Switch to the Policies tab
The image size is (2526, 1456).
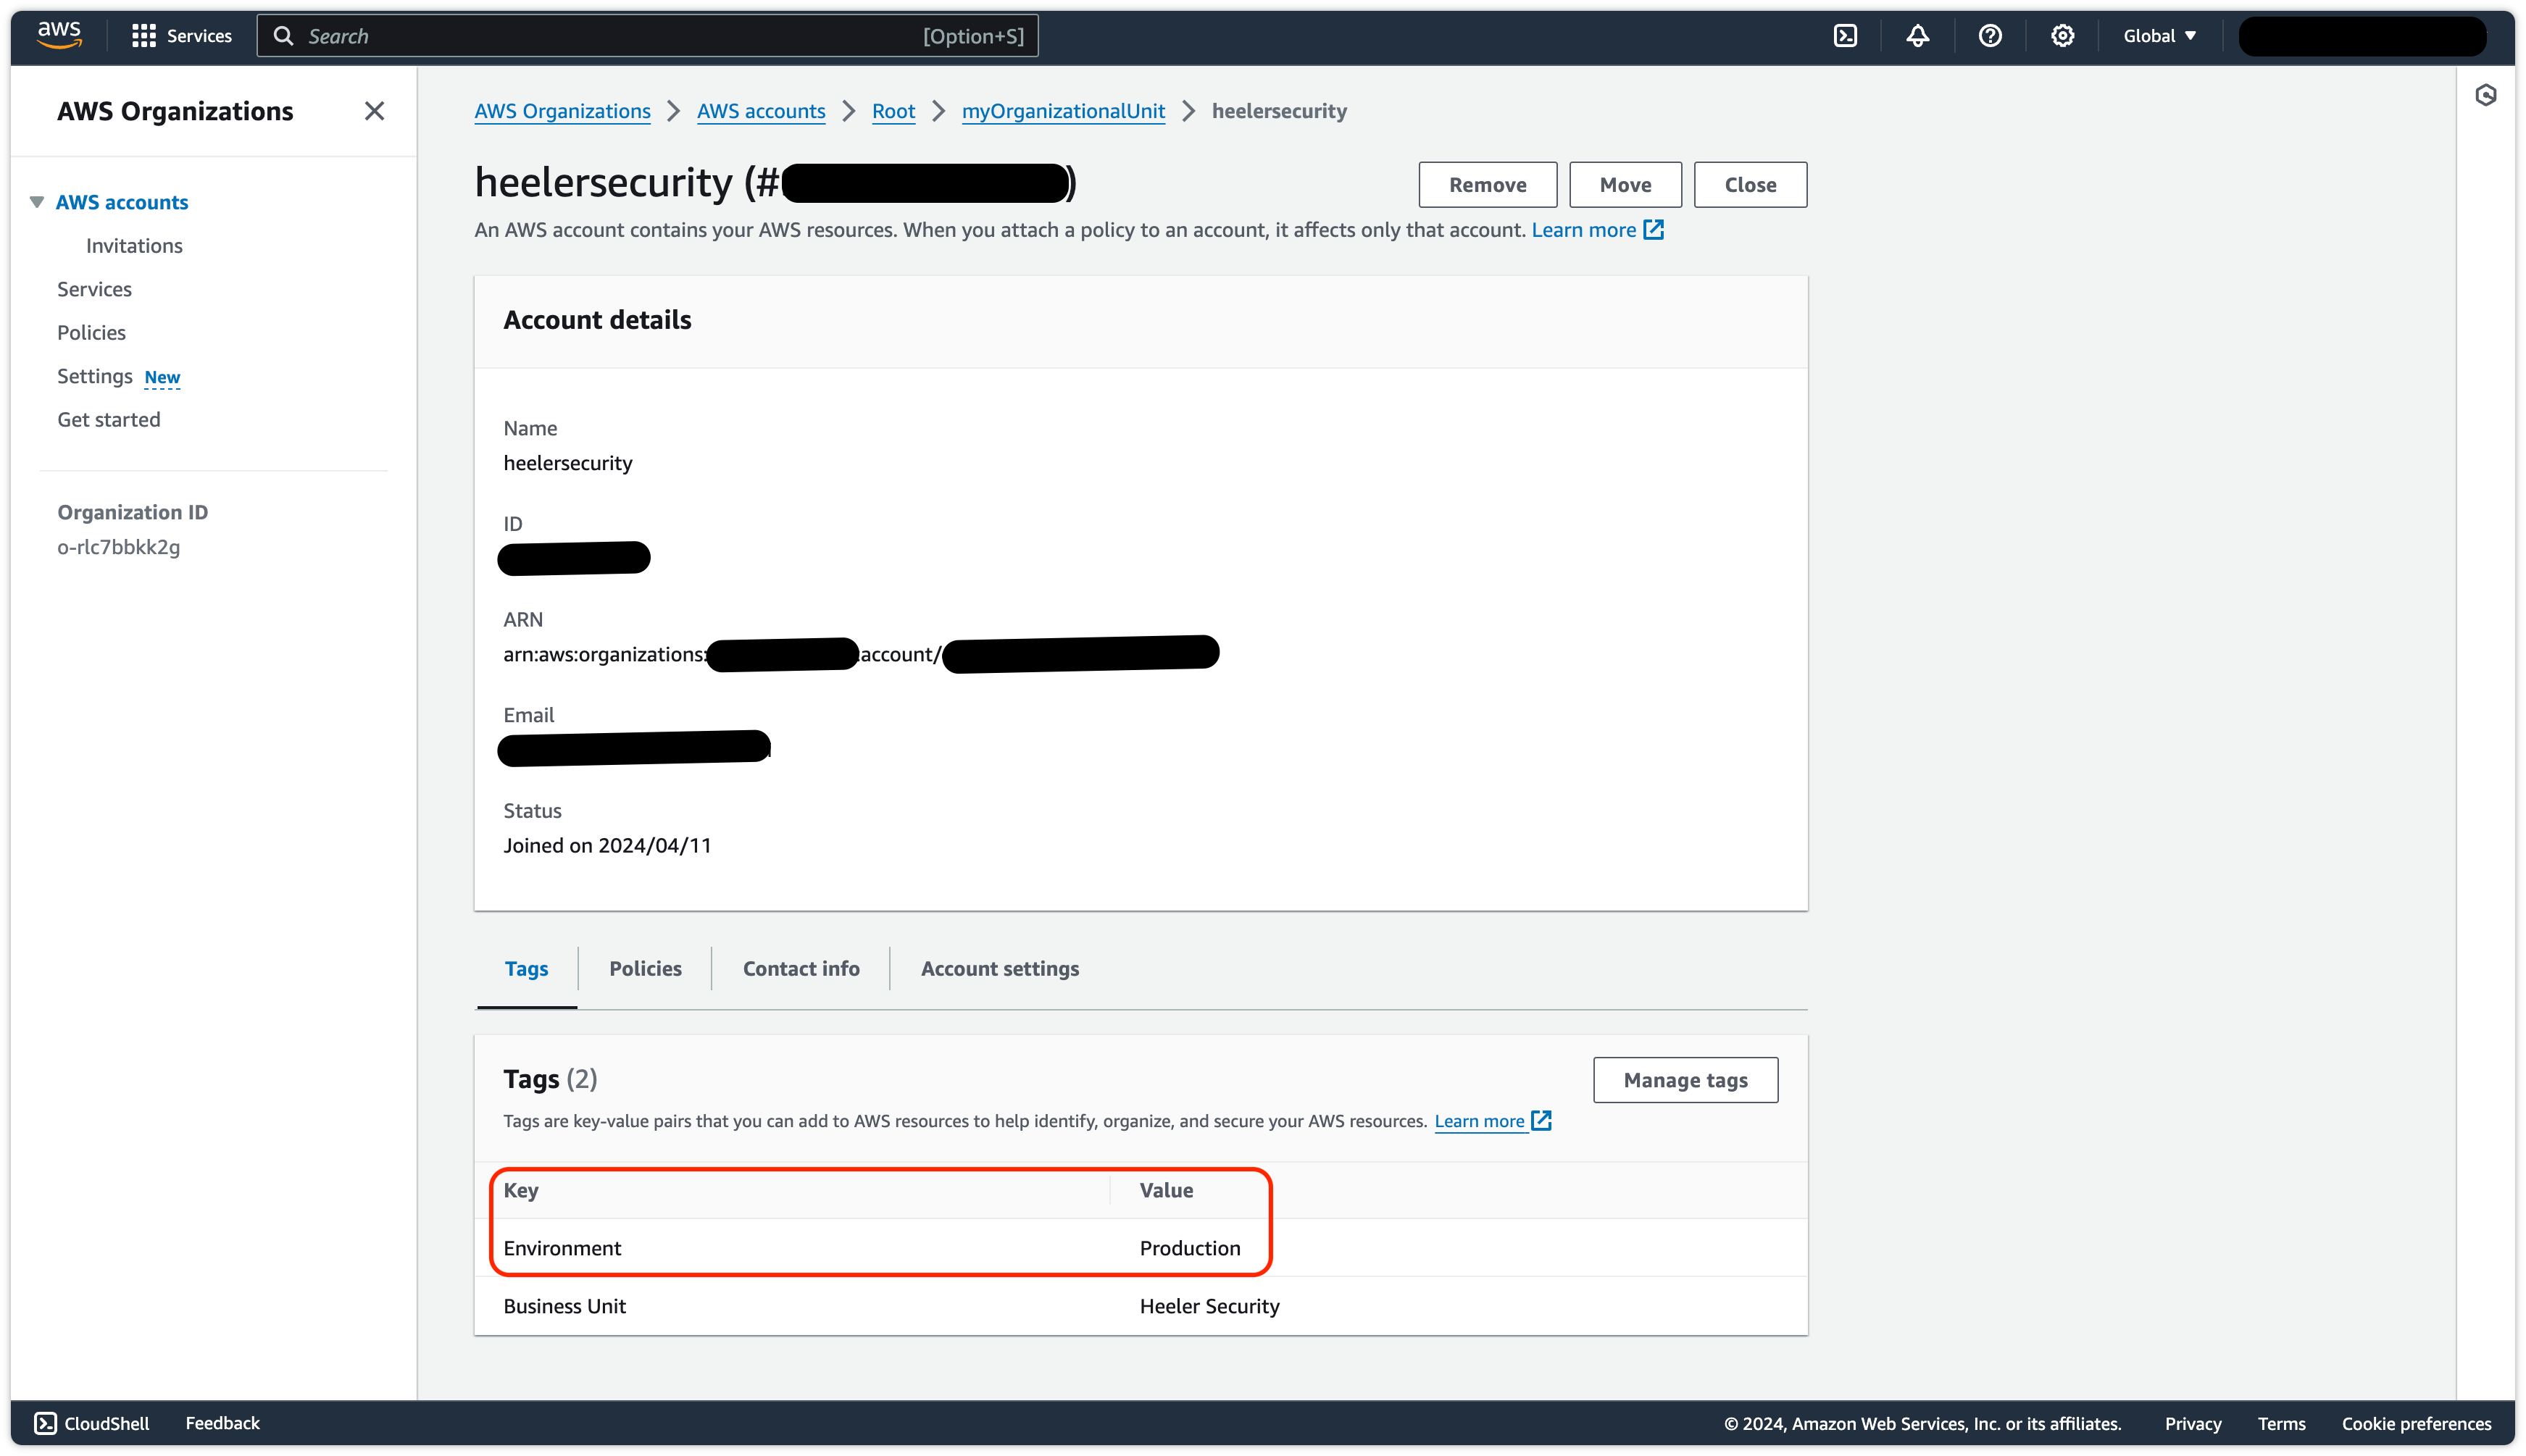[x=645, y=968]
